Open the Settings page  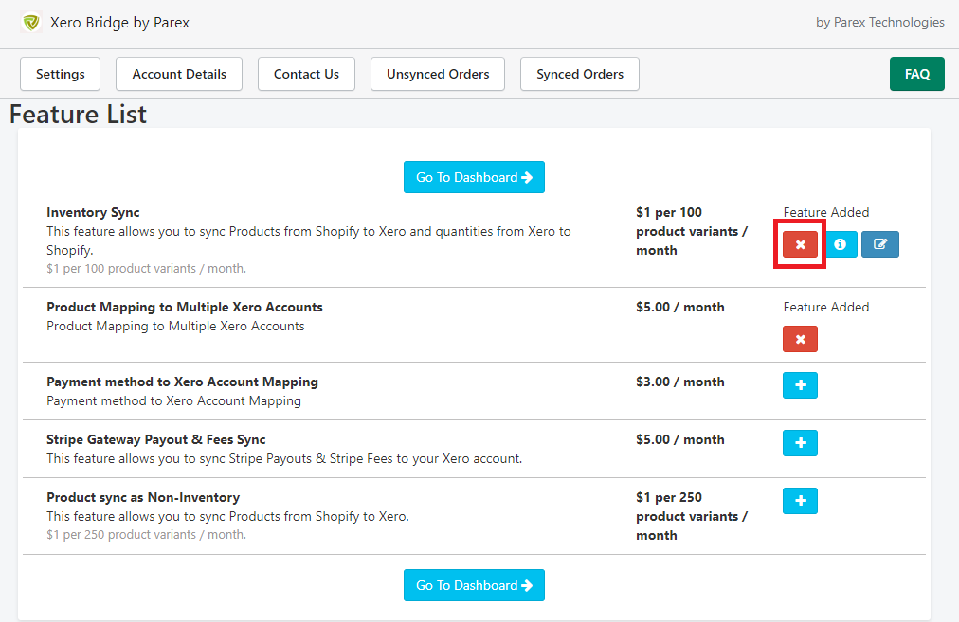(61, 74)
